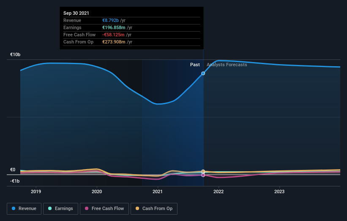This screenshot has width=347, height=221.
Task: Select the 2022 x-axis label
Action: [x=219, y=191]
